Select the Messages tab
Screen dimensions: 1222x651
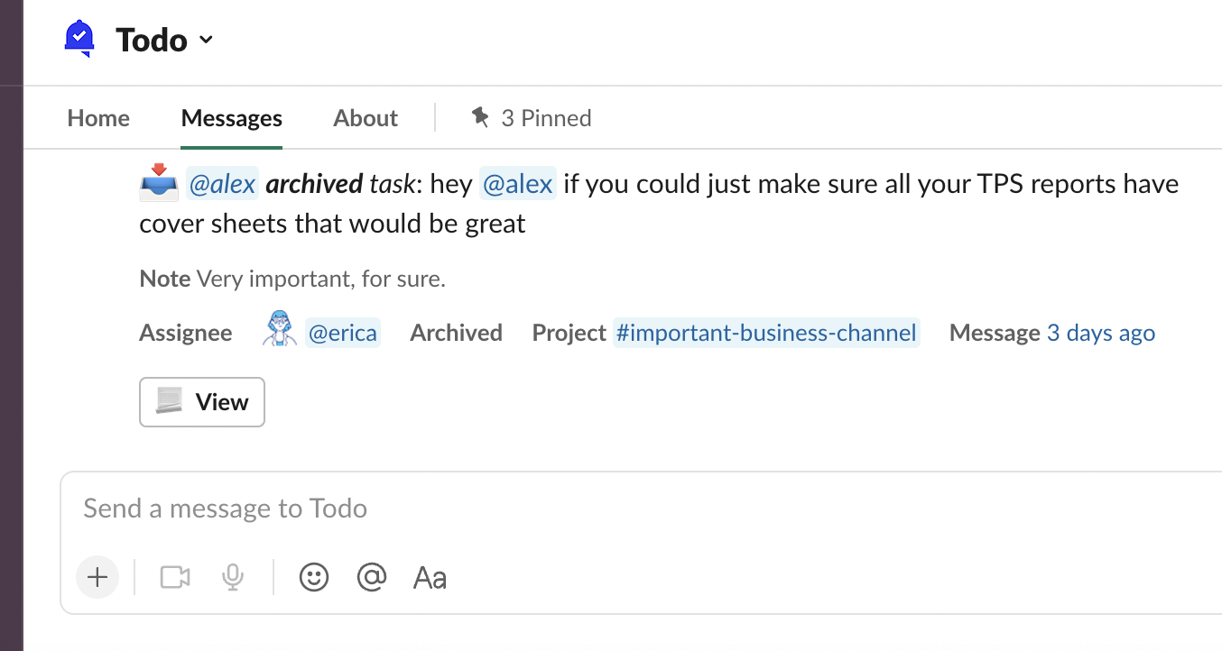[231, 118]
